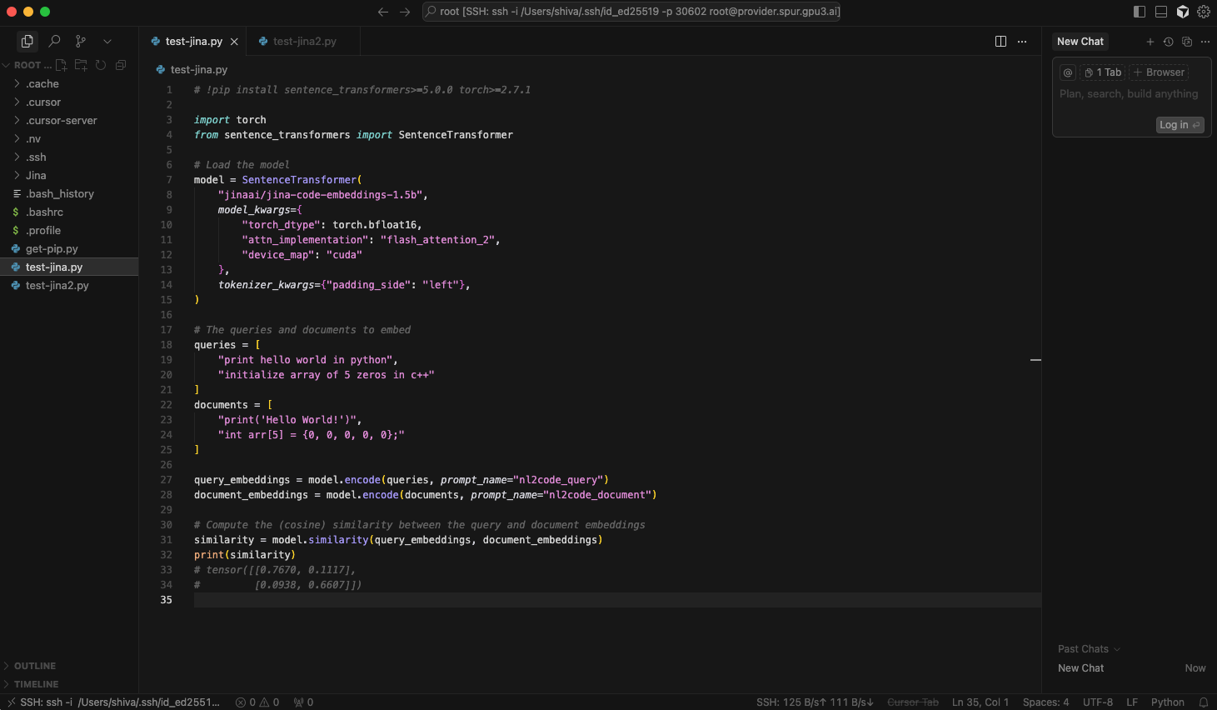Screen dimensions: 1217x710
Task: Click the New Folder icon in explorer
Action: pos(81,65)
